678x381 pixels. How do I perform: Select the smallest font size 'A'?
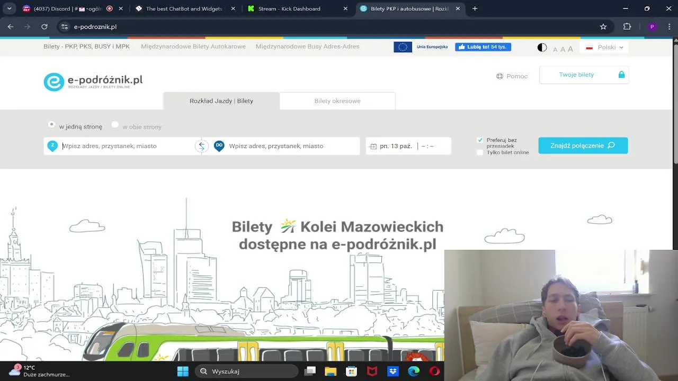point(555,49)
